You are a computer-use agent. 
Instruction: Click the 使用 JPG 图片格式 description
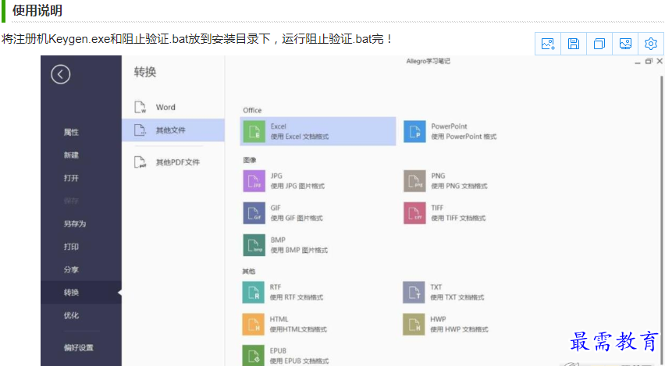point(297,187)
